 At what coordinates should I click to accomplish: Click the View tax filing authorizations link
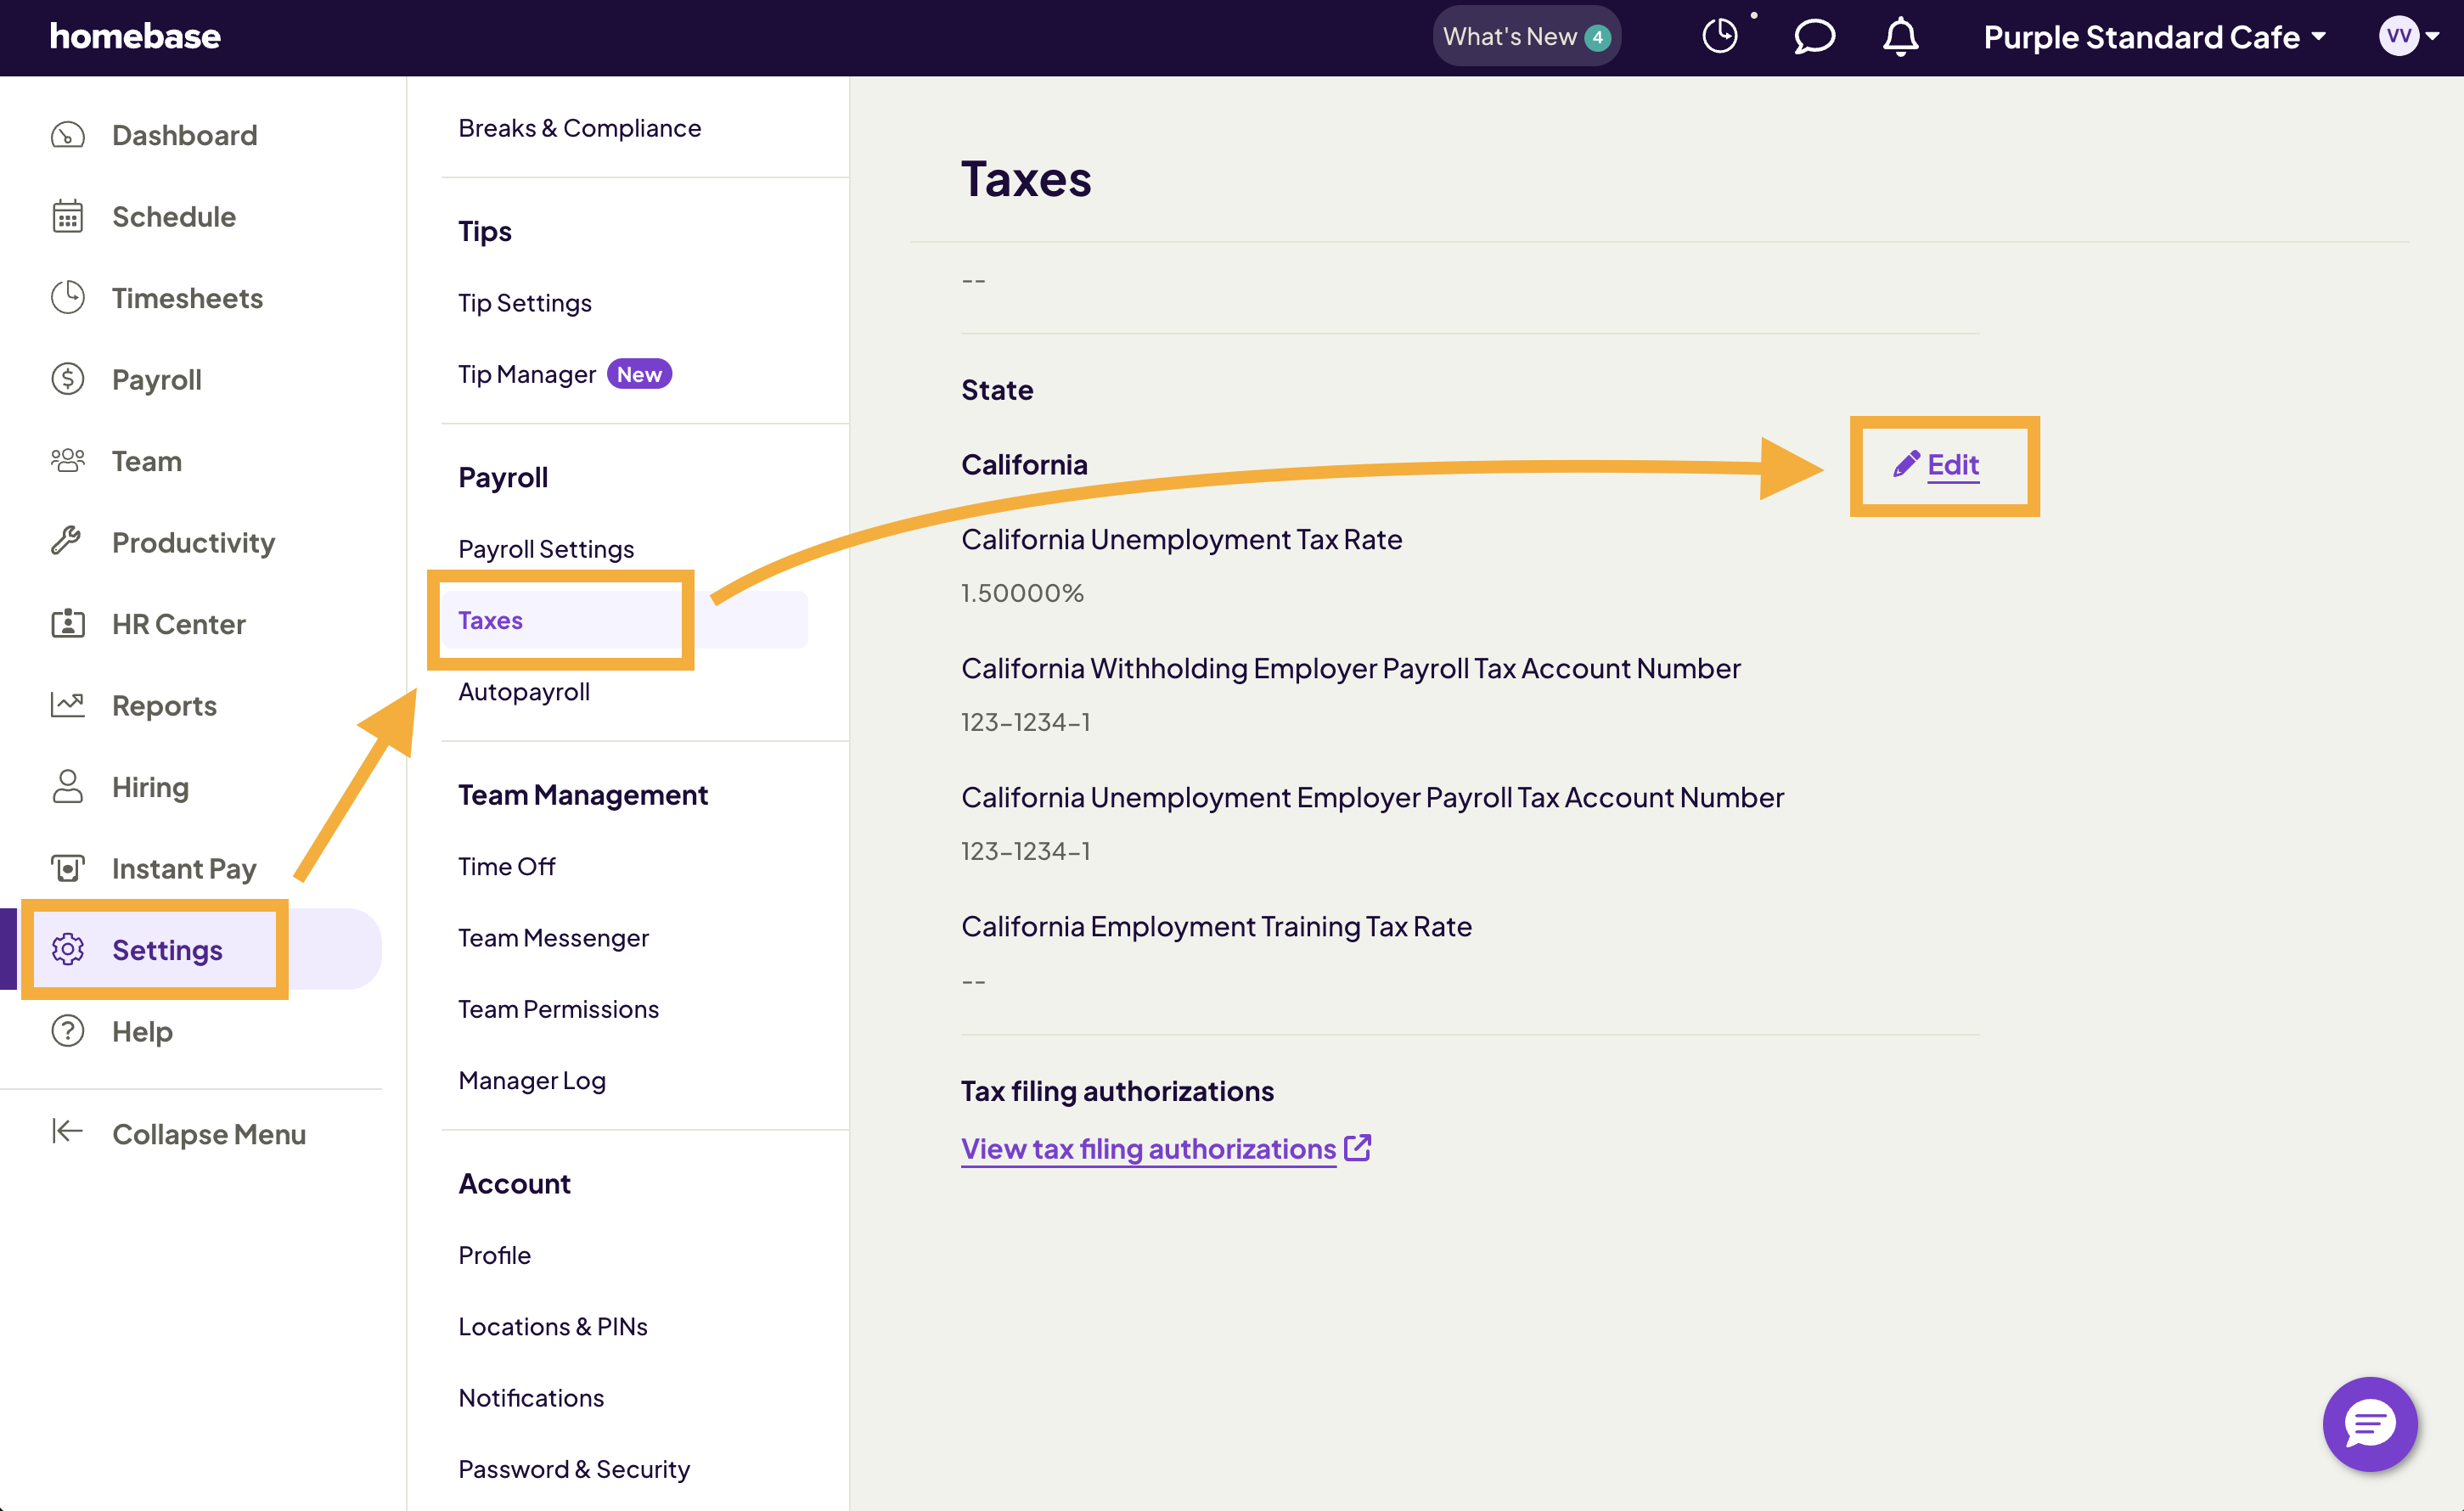pos(1147,1148)
